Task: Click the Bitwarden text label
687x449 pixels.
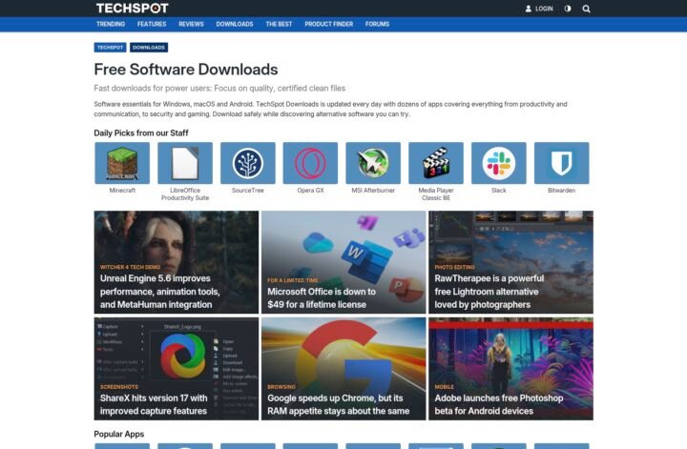Action: point(562,191)
